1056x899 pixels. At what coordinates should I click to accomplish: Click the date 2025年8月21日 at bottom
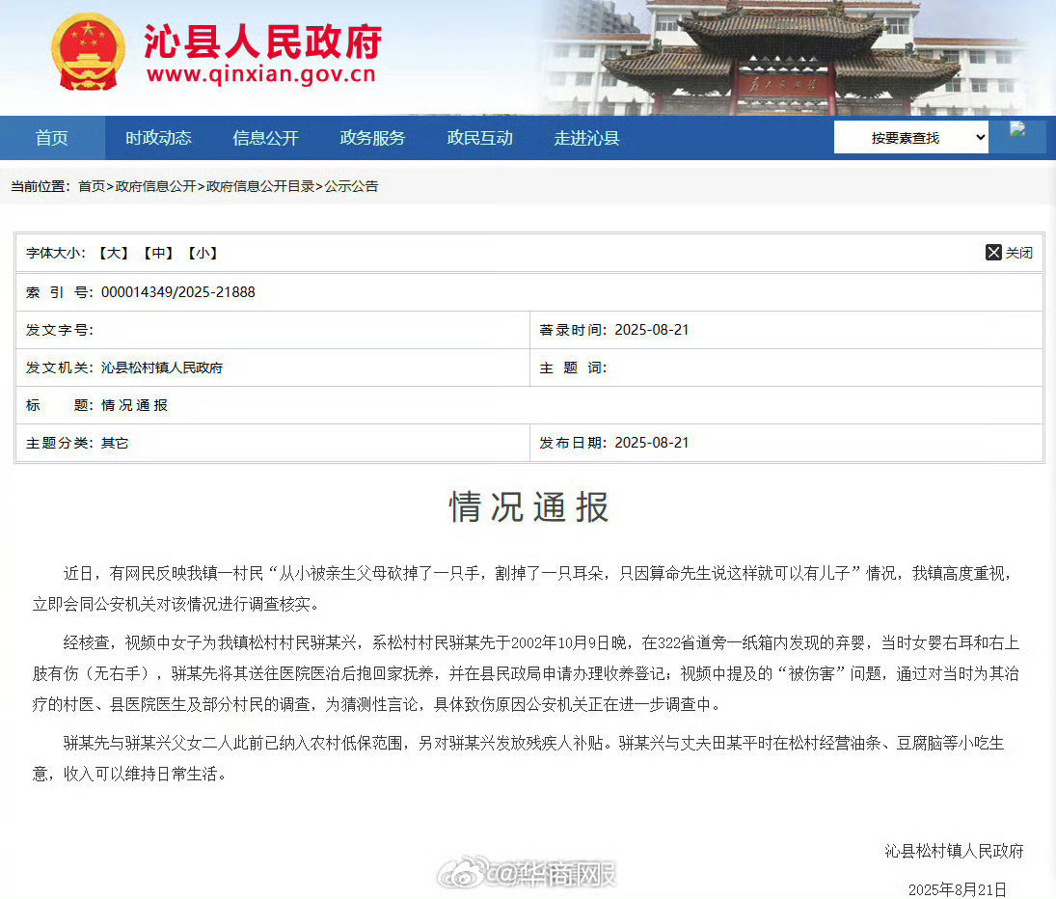tap(957, 889)
